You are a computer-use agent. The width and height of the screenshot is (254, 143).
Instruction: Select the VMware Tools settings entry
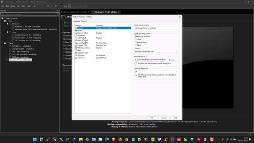[82, 45]
